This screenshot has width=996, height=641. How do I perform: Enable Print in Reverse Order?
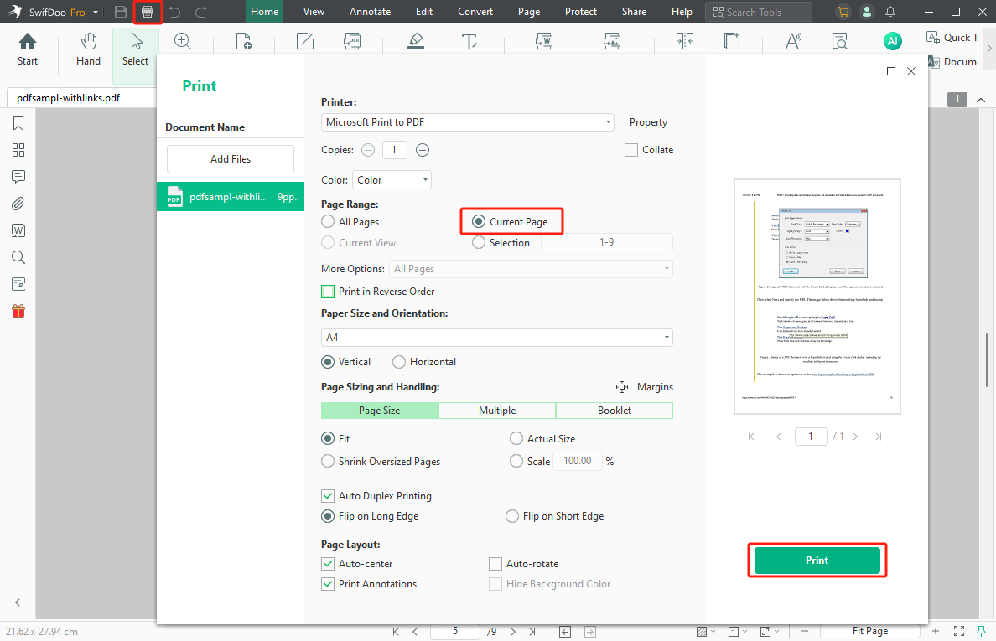pos(328,291)
